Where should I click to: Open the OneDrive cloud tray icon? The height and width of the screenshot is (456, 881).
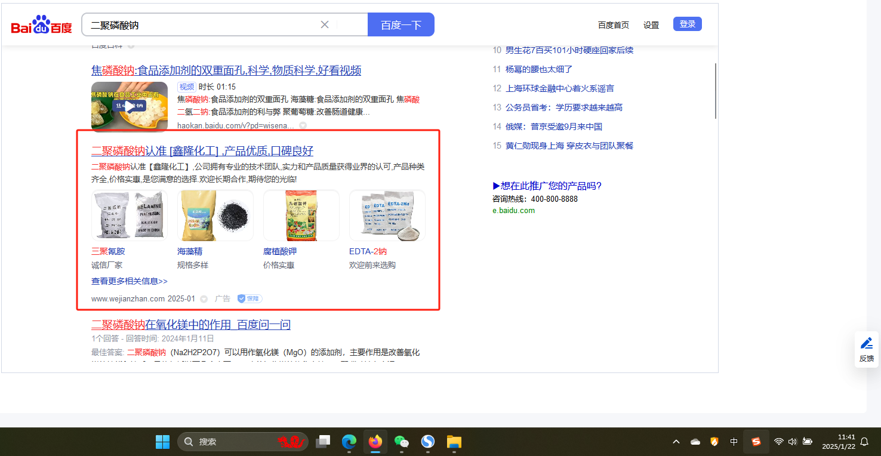pyautogui.click(x=695, y=442)
